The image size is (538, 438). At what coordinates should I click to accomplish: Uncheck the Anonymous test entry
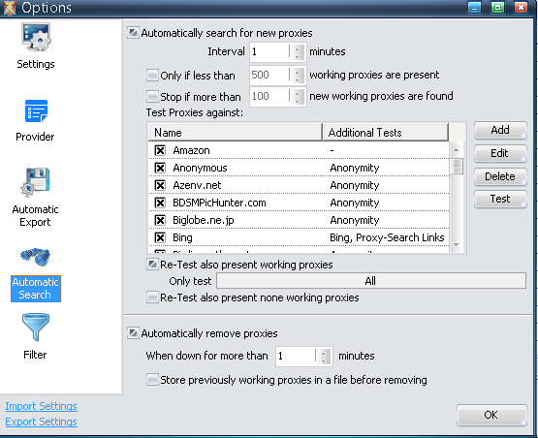[x=160, y=168]
